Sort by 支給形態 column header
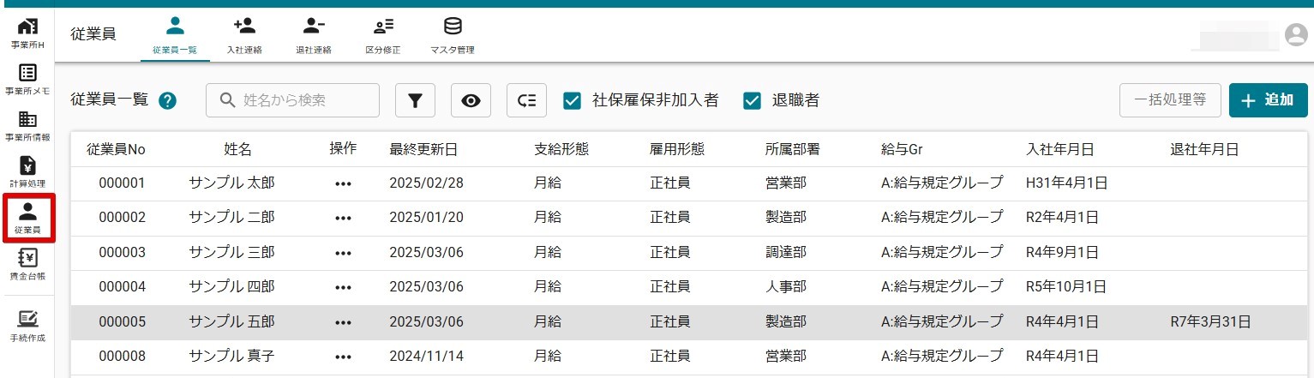This screenshot has width=1314, height=378. [x=561, y=149]
